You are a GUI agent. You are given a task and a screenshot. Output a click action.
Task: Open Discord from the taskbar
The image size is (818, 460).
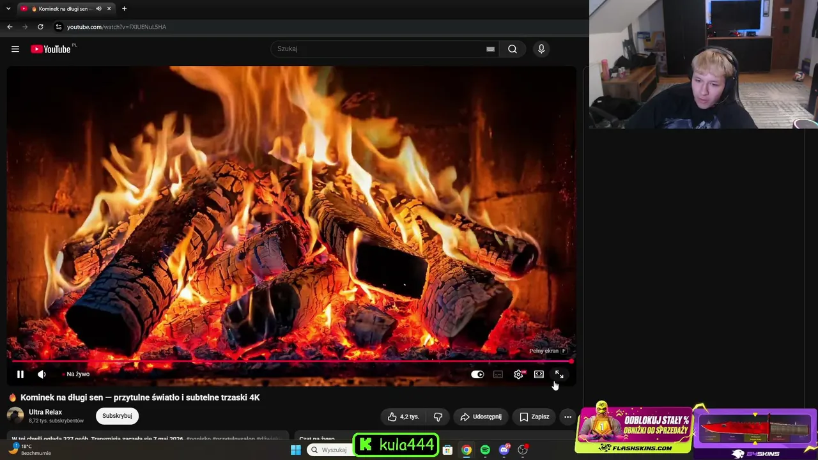point(504,450)
